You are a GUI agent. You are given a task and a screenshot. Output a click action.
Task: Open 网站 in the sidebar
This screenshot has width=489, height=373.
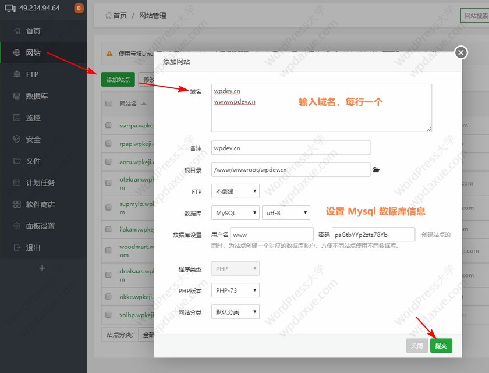33,53
